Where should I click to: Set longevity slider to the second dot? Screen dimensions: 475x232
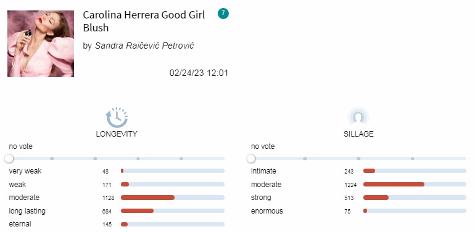click(95, 158)
